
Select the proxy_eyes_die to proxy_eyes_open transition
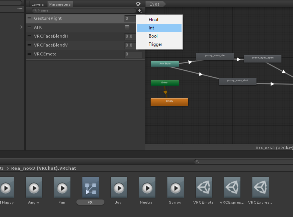click(239, 59)
